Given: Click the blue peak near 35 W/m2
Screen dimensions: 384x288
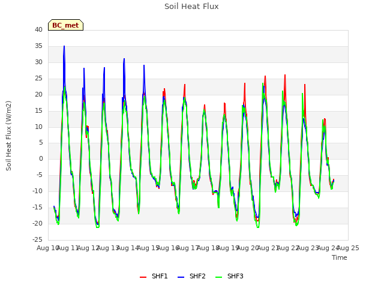Looking at the screenshot, I should [x=64, y=46].
